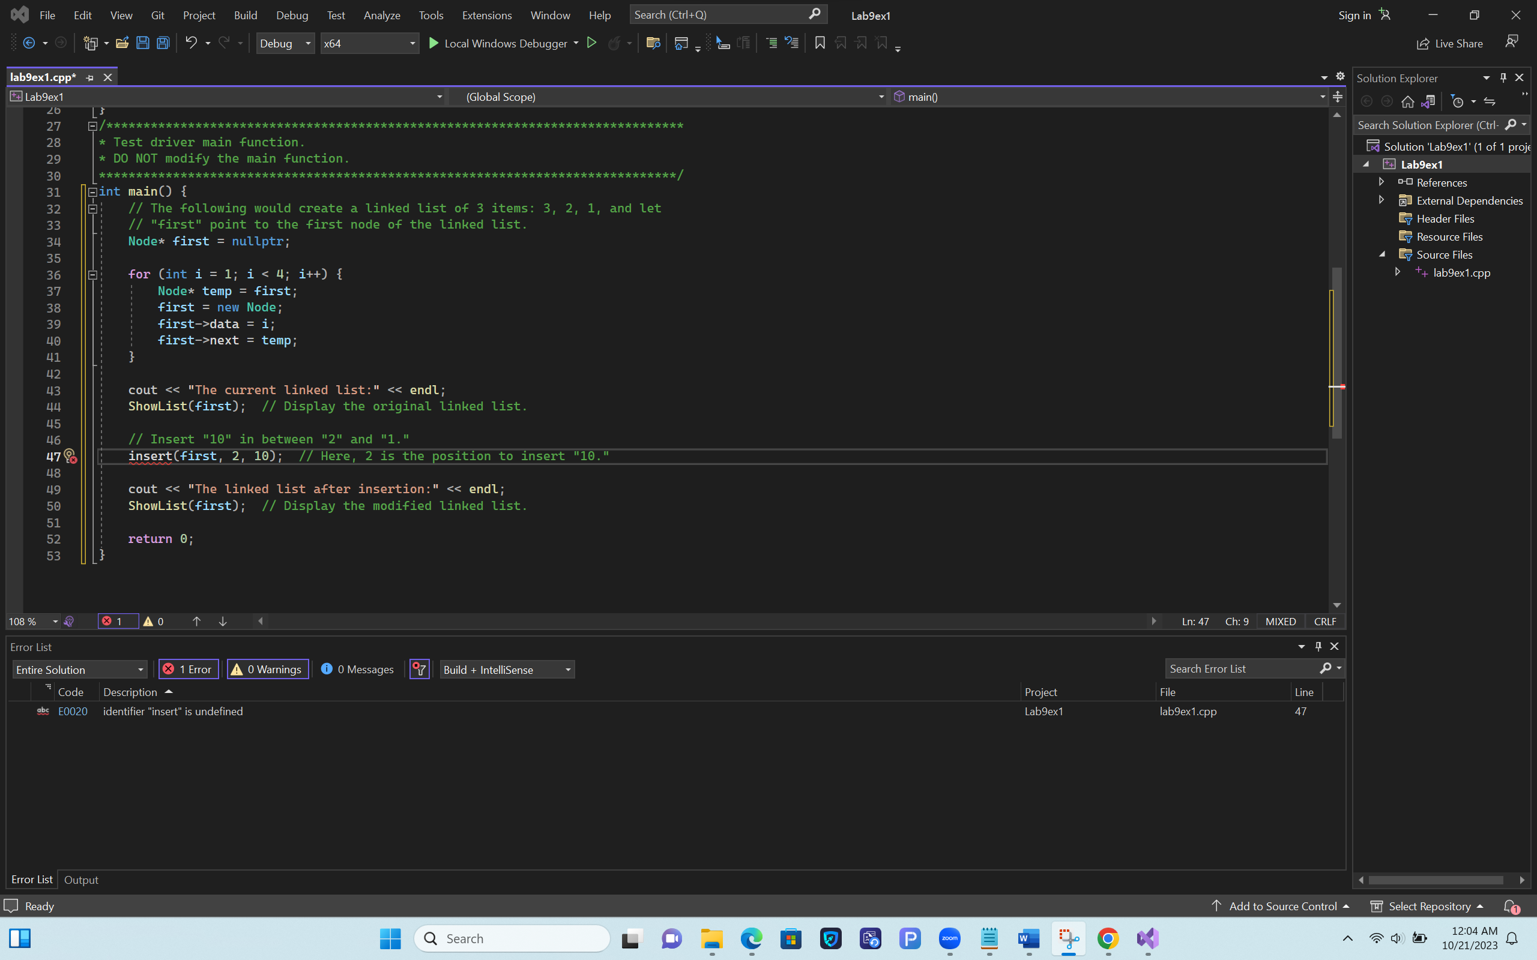Viewport: 1537px width, 960px height.
Task: Click Add to Source Control
Action: [x=1282, y=906]
